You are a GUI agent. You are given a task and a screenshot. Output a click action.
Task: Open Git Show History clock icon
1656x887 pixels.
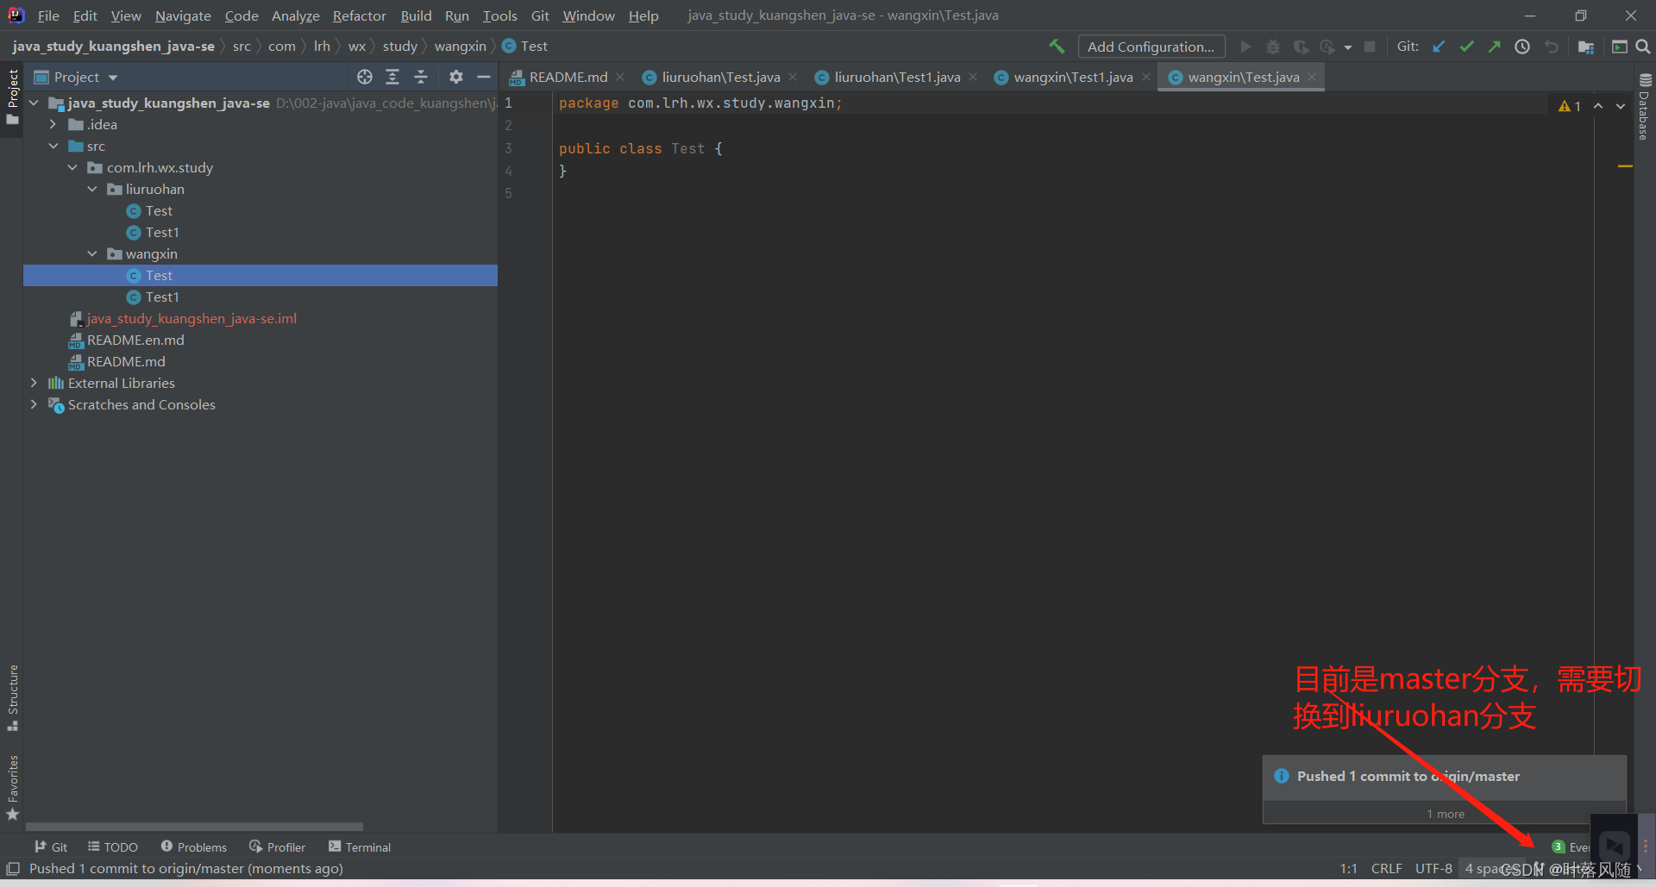(x=1522, y=47)
